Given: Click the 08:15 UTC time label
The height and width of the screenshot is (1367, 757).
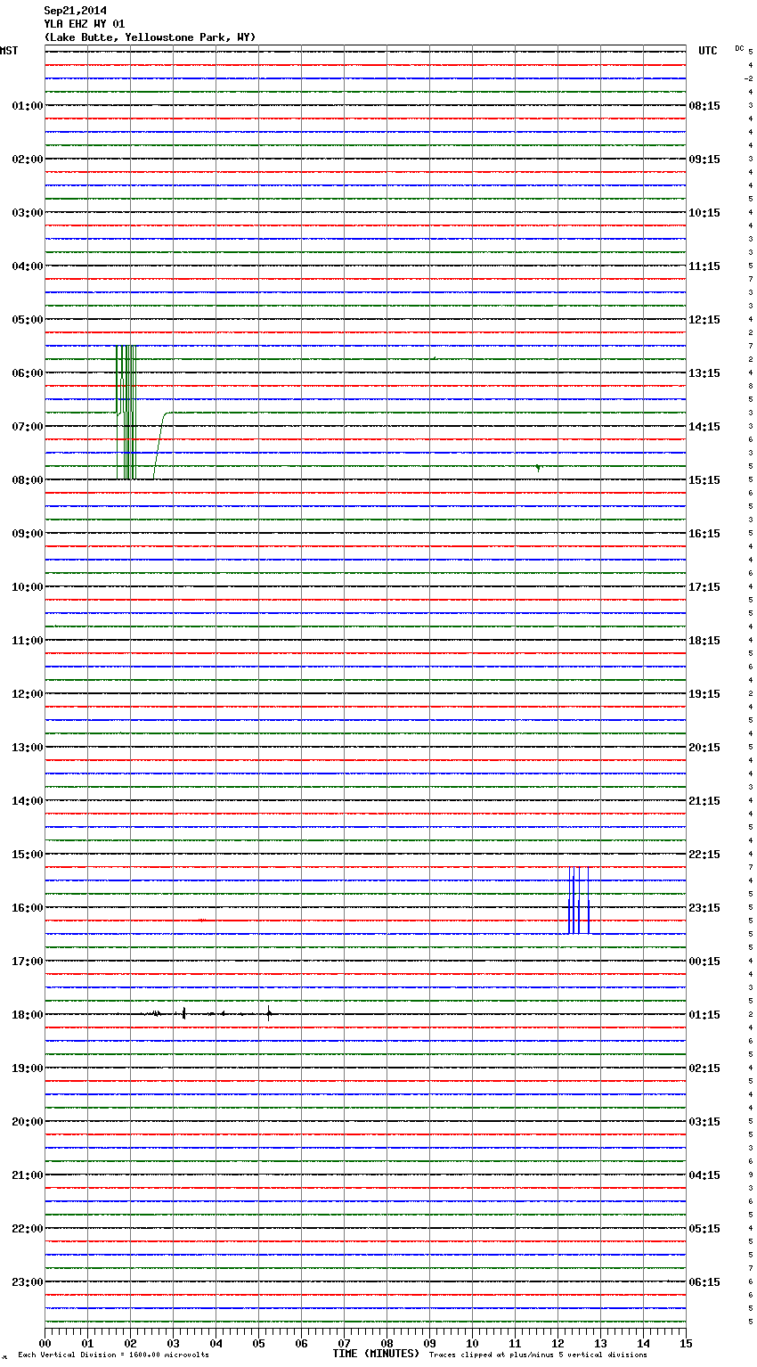Looking at the screenshot, I should coord(704,106).
